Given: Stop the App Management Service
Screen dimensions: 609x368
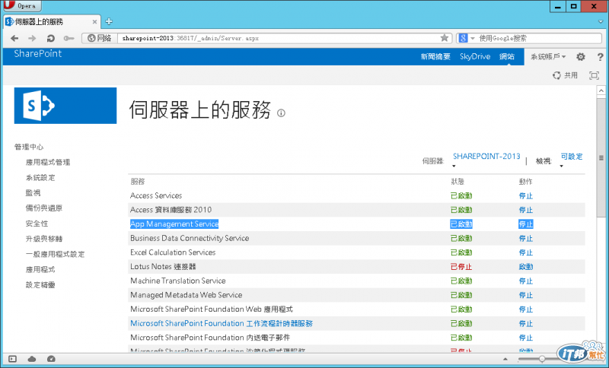Looking at the screenshot, I should [x=526, y=224].
